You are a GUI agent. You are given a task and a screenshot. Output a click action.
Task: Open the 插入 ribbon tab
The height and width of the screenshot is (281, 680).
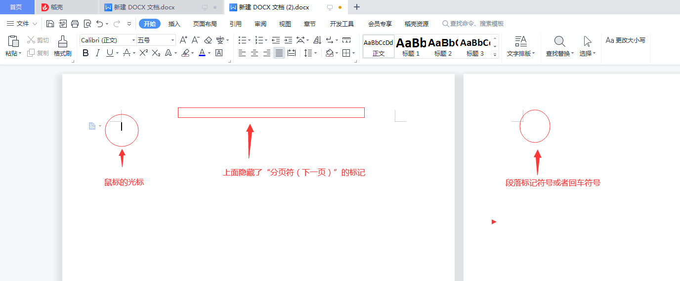pyautogui.click(x=174, y=24)
